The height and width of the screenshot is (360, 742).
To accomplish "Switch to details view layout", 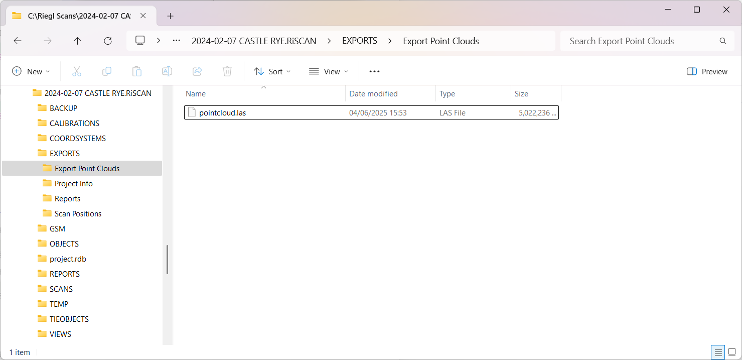I will pos(718,352).
